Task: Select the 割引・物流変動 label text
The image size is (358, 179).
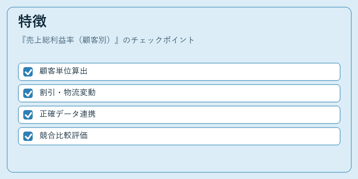Action: (x=68, y=93)
